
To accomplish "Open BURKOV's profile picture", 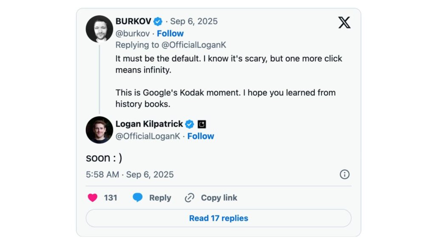I will coord(99,29).
